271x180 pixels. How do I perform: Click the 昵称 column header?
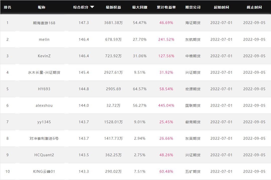point(42,7)
